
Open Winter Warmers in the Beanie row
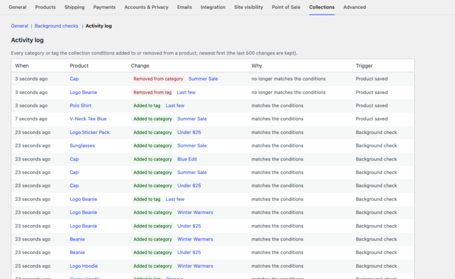point(195,239)
